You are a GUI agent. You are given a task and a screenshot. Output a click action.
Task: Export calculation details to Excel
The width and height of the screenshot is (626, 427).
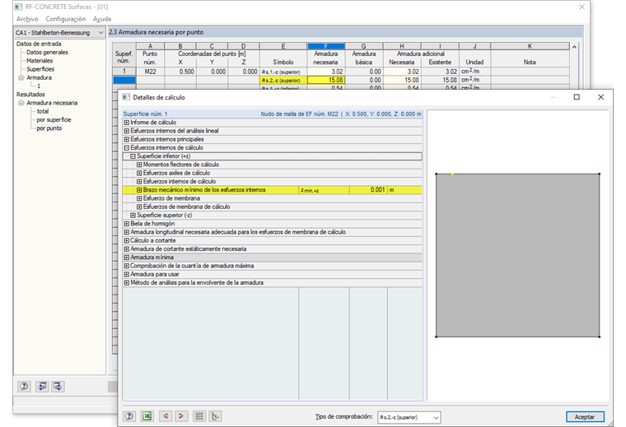[x=147, y=416]
